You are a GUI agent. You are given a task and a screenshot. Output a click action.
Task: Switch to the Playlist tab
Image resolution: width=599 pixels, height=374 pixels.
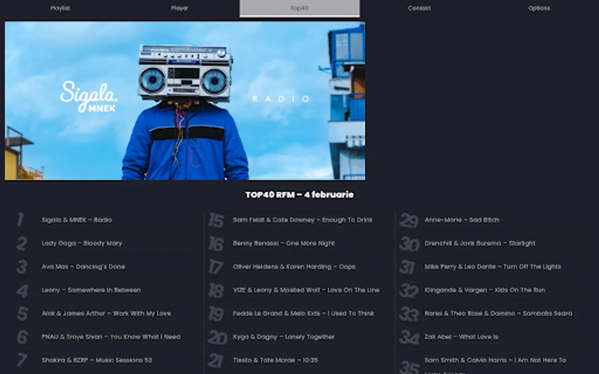pos(60,8)
